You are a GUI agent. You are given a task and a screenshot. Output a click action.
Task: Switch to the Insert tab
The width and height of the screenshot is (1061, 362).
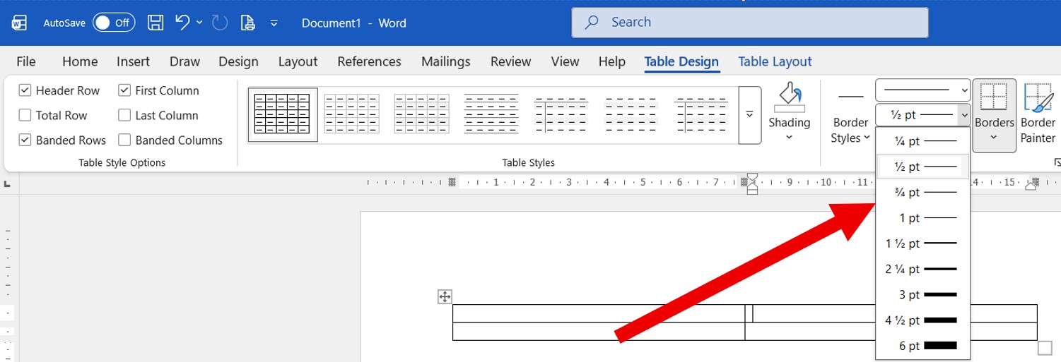pos(133,61)
